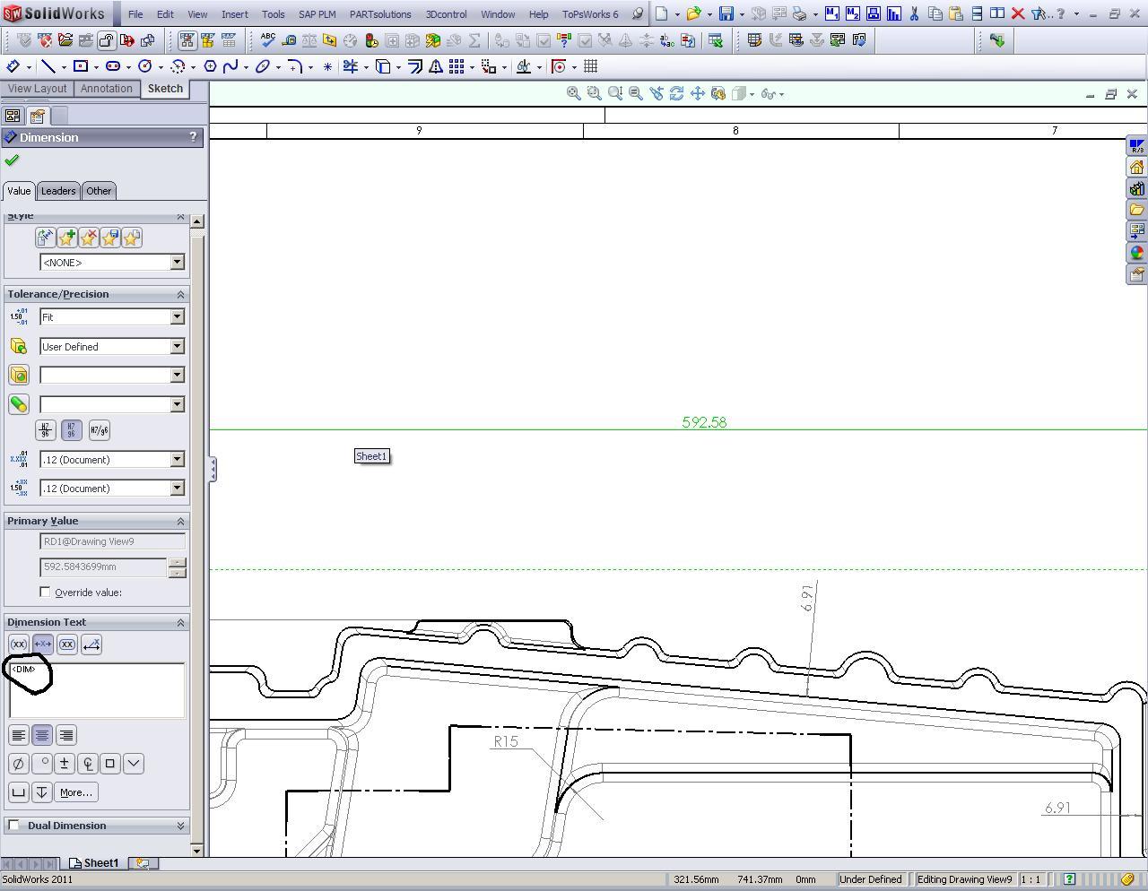Viewport: 1148px width, 891px height.
Task: Open the Tools menu
Action: pos(273,14)
